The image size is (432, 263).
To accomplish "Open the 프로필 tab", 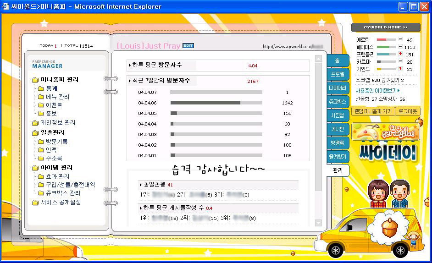I will pos(338,74).
